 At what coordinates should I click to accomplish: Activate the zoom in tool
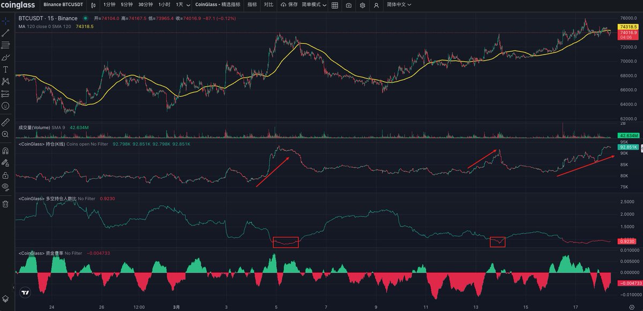5,134
